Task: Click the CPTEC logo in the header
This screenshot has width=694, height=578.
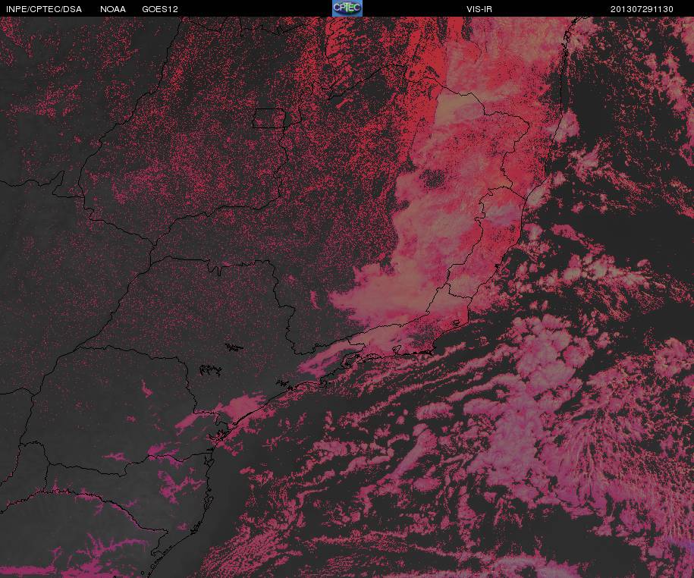Action: (x=347, y=8)
